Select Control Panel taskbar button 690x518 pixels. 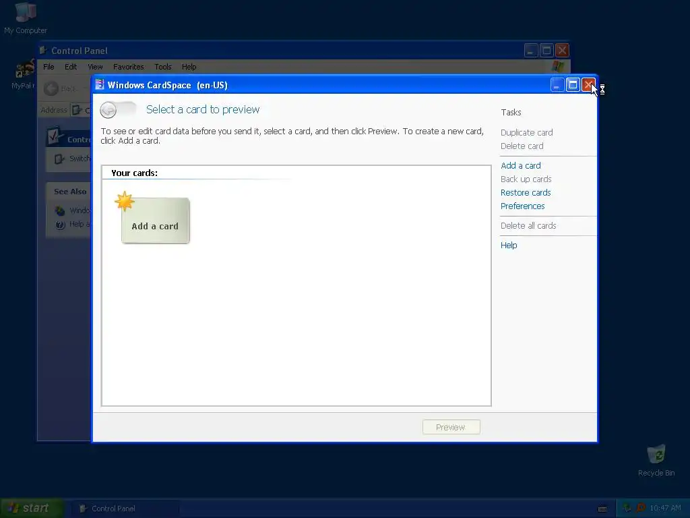pyautogui.click(x=125, y=509)
